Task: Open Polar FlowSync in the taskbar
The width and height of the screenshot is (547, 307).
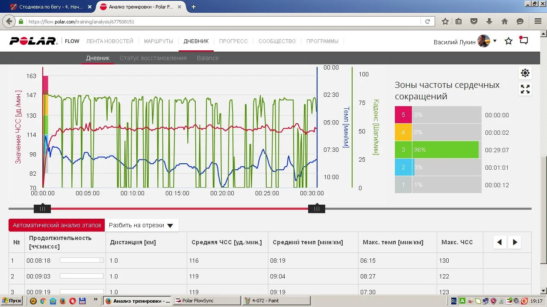Action: click(x=207, y=301)
